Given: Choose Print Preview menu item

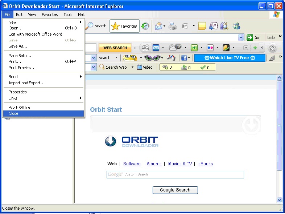Looking at the screenshot, I should coord(44,68).
